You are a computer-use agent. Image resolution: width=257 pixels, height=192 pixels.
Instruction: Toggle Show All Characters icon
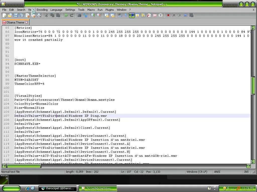(126, 15)
